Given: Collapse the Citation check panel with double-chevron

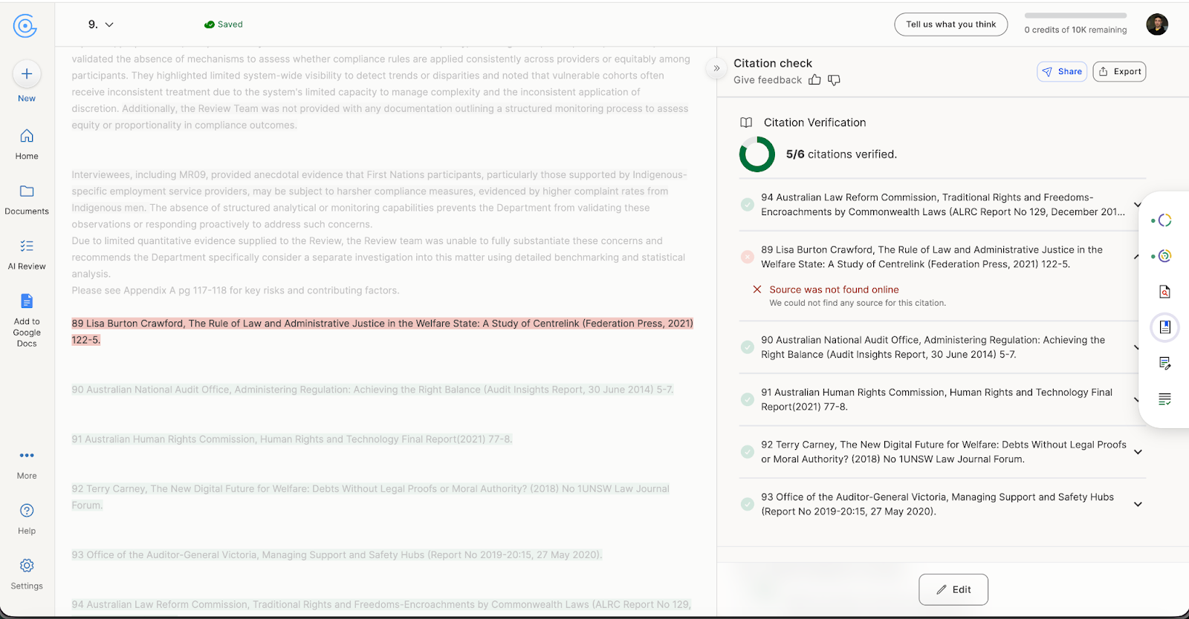Looking at the screenshot, I should tap(716, 68).
